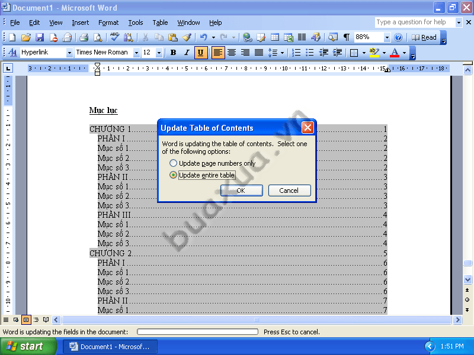Screen dimensions: 474x355
Task: Open the Windows start button
Action: 28,346
